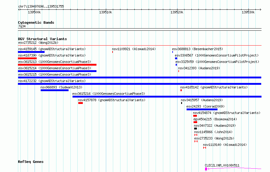Select the esv3615213 red variant bar
Image resolution: width=270 pixels, height=172 pixels.
point(57,65)
